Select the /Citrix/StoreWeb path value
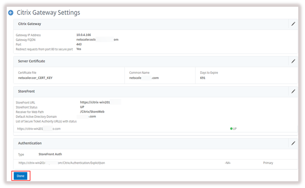Viewport: 305px width, 188px height. 92,112
